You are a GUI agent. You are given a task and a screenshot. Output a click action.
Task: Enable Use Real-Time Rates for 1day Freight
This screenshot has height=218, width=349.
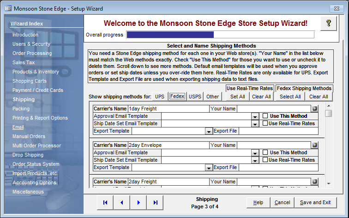(x=265, y=123)
